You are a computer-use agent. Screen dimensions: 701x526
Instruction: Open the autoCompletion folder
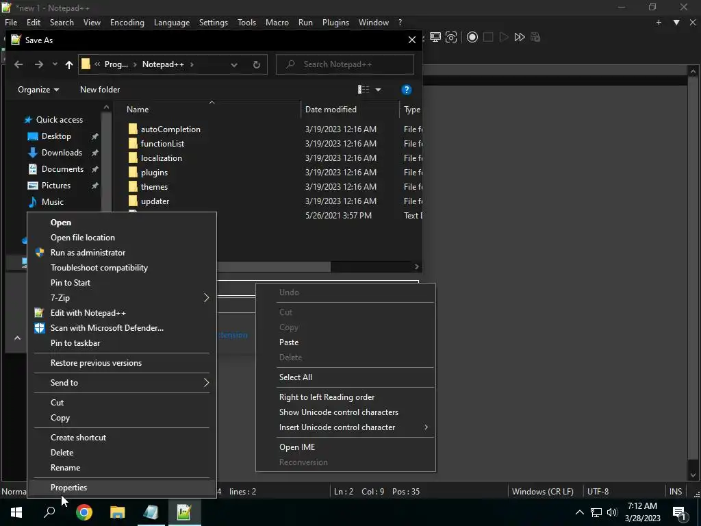tap(170, 129)
